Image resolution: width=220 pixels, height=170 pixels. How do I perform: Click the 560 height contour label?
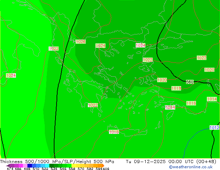[x=190, y=82]
